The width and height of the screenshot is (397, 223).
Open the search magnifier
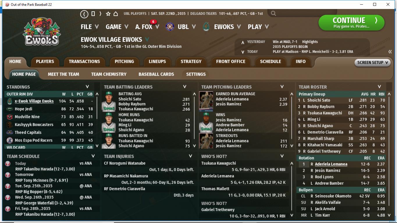pos(273,13)
